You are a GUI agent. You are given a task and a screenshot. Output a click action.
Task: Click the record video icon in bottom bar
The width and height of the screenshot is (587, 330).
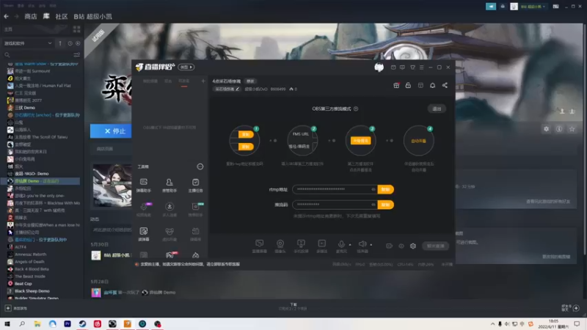click(x=390, y=246)
